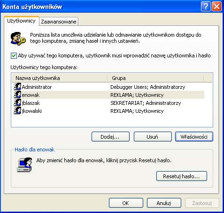This screenshot has width=224, height=213.
Task: Click the jblaszak user account icon
Action: (x=17, y=103)
